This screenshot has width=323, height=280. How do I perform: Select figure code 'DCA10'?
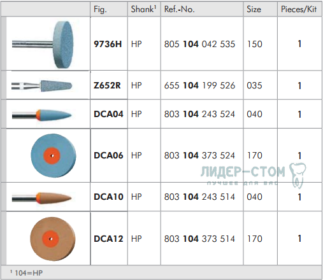pyautogui.click(x=108, y=197)
